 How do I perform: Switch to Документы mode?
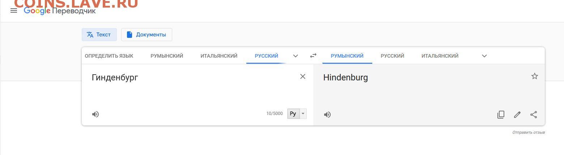point(147,35)
